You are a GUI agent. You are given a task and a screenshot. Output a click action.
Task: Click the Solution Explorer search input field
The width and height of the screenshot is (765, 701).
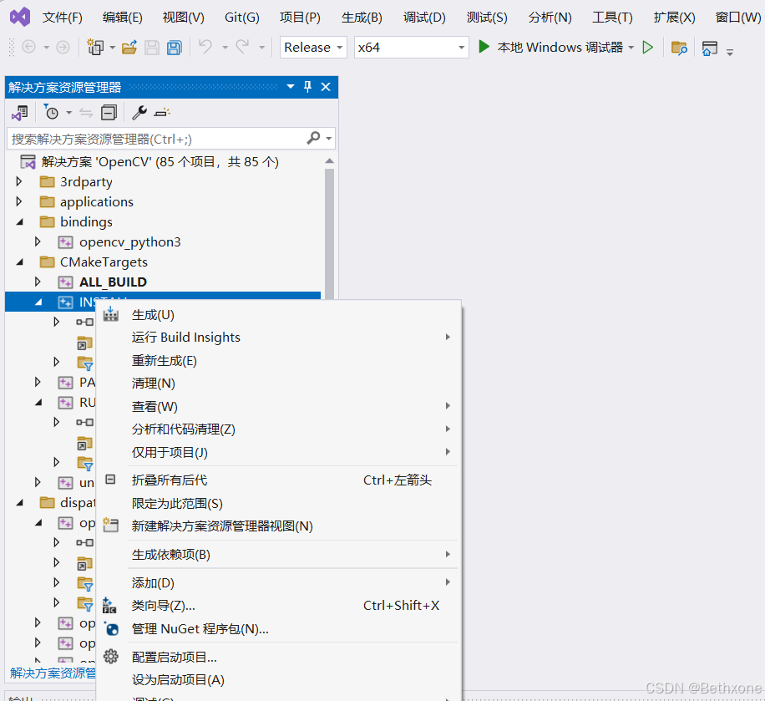pyautogui.click(x=156, y=139)
